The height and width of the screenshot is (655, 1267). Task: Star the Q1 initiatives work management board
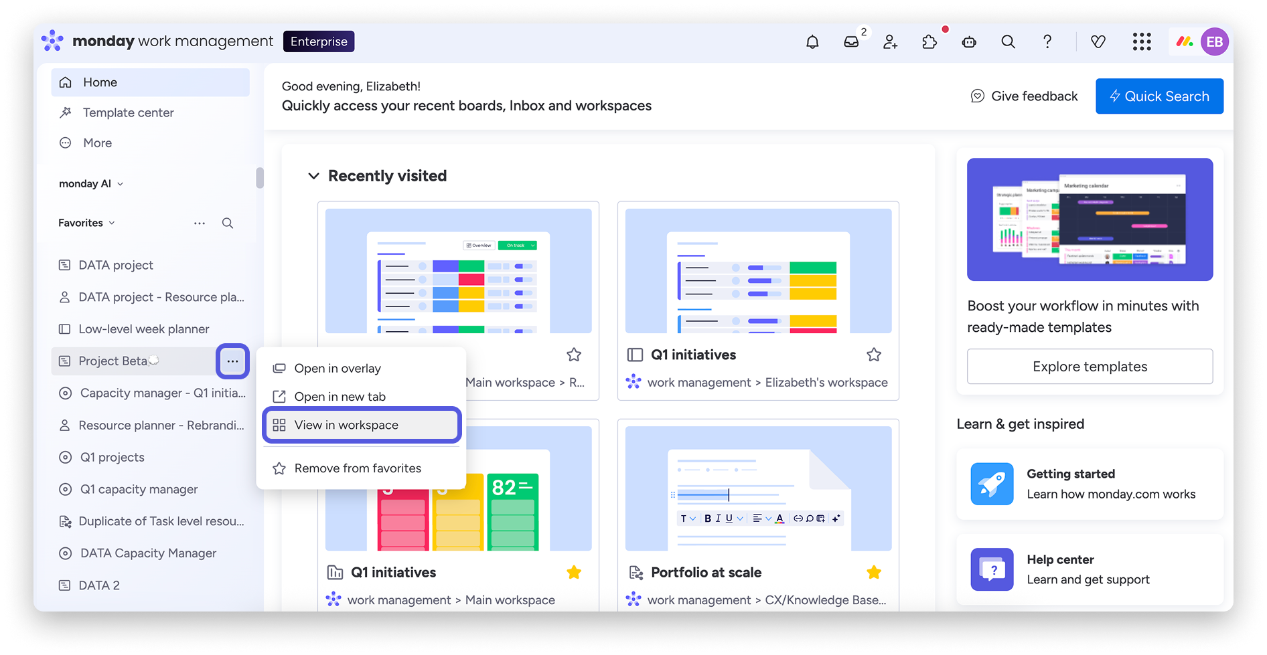(x=874, y=355)
